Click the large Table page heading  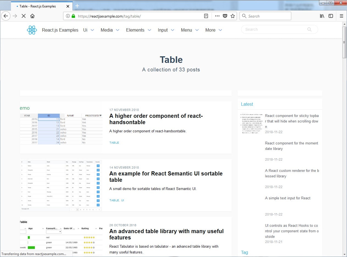171,60
